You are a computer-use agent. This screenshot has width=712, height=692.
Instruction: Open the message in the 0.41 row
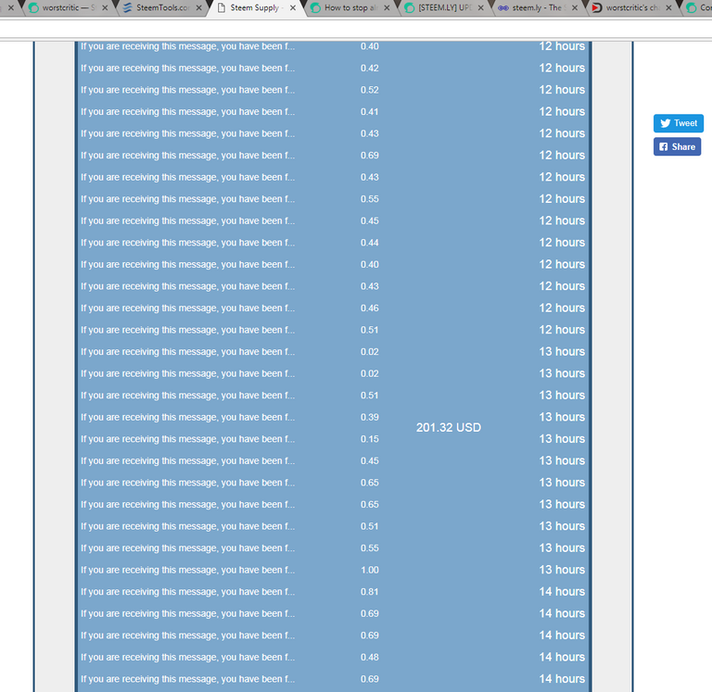click(187, 111)
